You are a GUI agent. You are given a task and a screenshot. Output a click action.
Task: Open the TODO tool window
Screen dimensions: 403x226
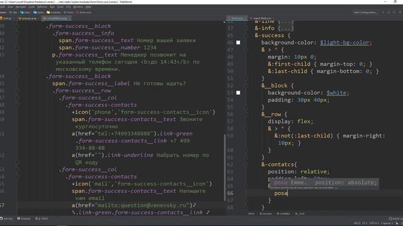point(42,218)
